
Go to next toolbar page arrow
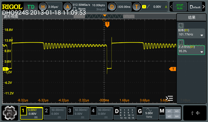(x=204, y=7)
